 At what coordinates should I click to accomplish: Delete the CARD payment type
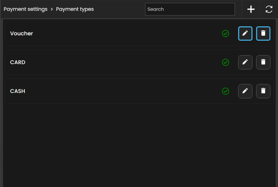click(263, 62)
